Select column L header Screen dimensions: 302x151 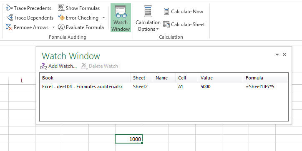22,81
